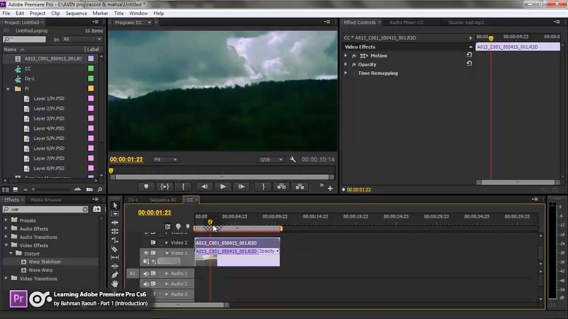
Task: Open the File menu
Action: click(x=6, y=13)
